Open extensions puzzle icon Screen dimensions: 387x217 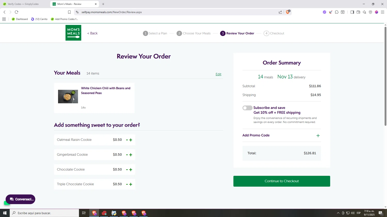[337, 12]
